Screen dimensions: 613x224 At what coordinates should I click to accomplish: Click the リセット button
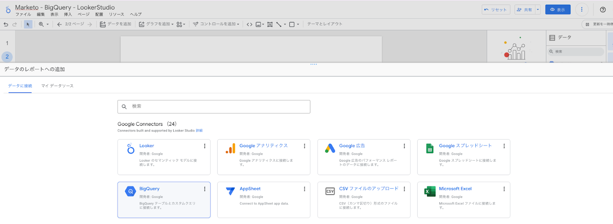[496, 10]
